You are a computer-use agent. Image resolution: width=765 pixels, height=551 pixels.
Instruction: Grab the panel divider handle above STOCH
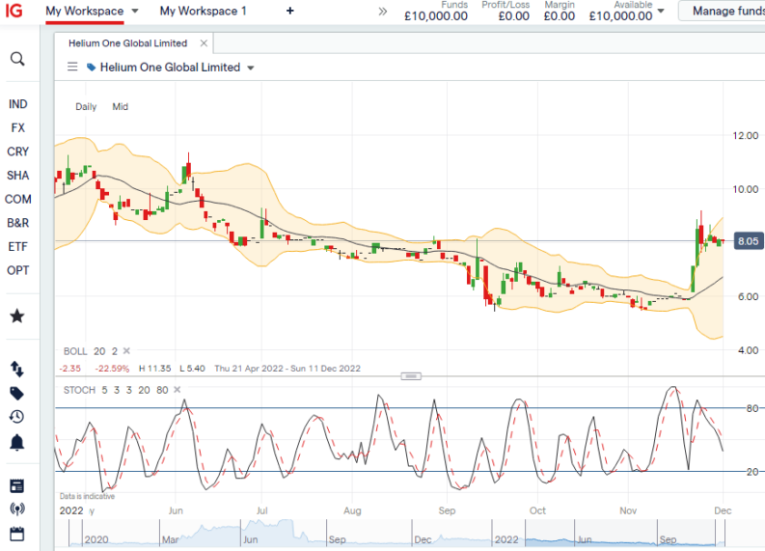click(x=411, y=376)
